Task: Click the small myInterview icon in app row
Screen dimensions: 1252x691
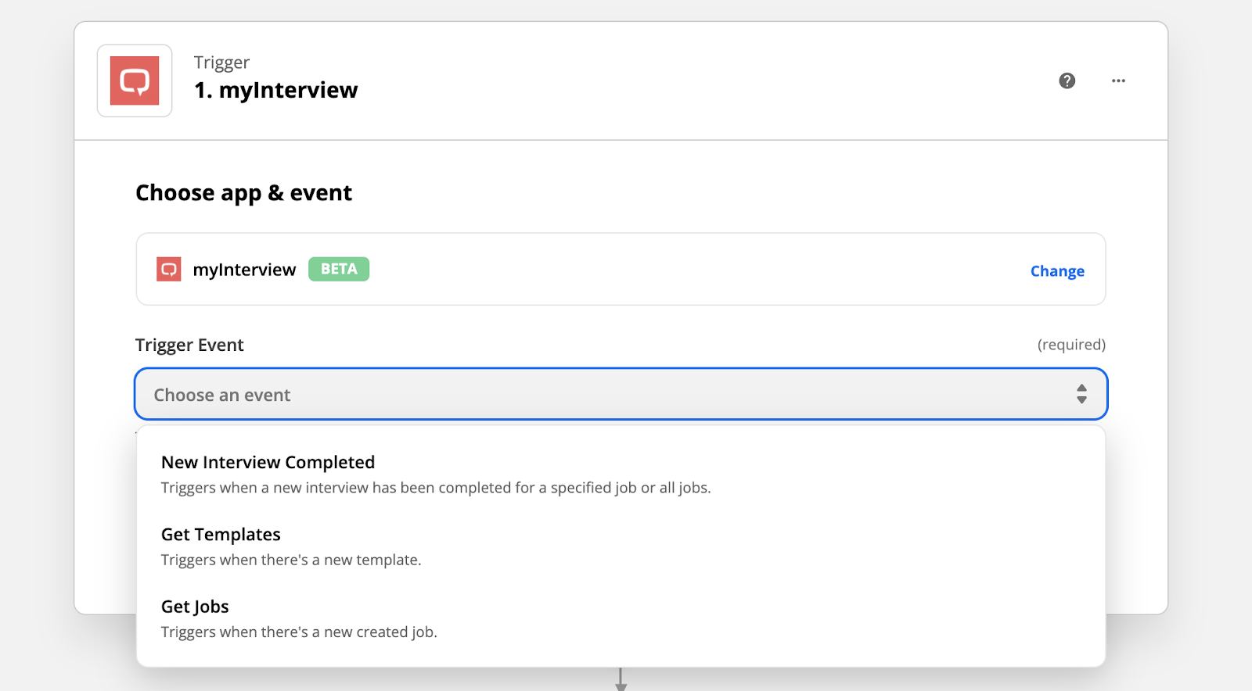Action: pyautogui.click(x=168, y=270)
